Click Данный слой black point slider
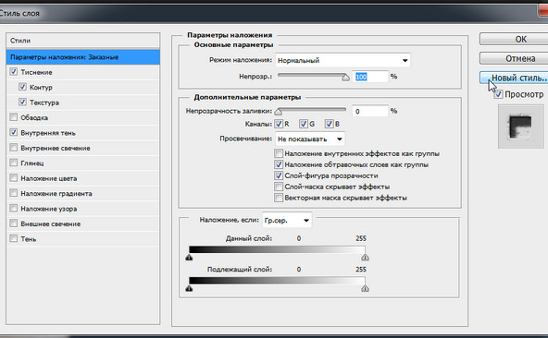 [x=189, y=258]
